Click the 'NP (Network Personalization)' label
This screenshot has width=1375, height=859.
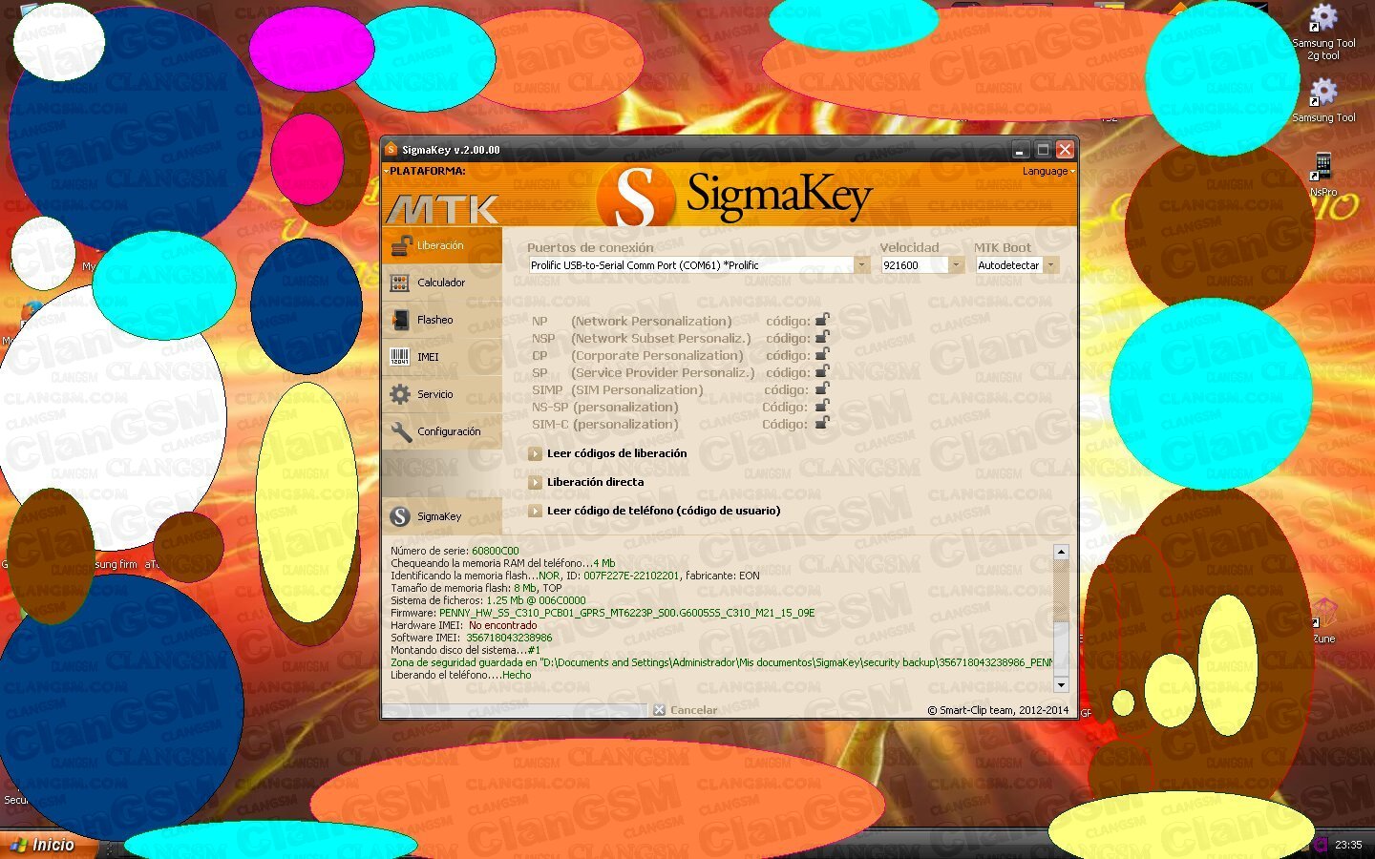point(631,321)
